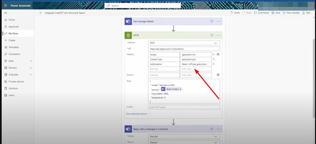Expand Show advanced options
The height and width of the screenshot is (144, 316).
pos(138,114)
